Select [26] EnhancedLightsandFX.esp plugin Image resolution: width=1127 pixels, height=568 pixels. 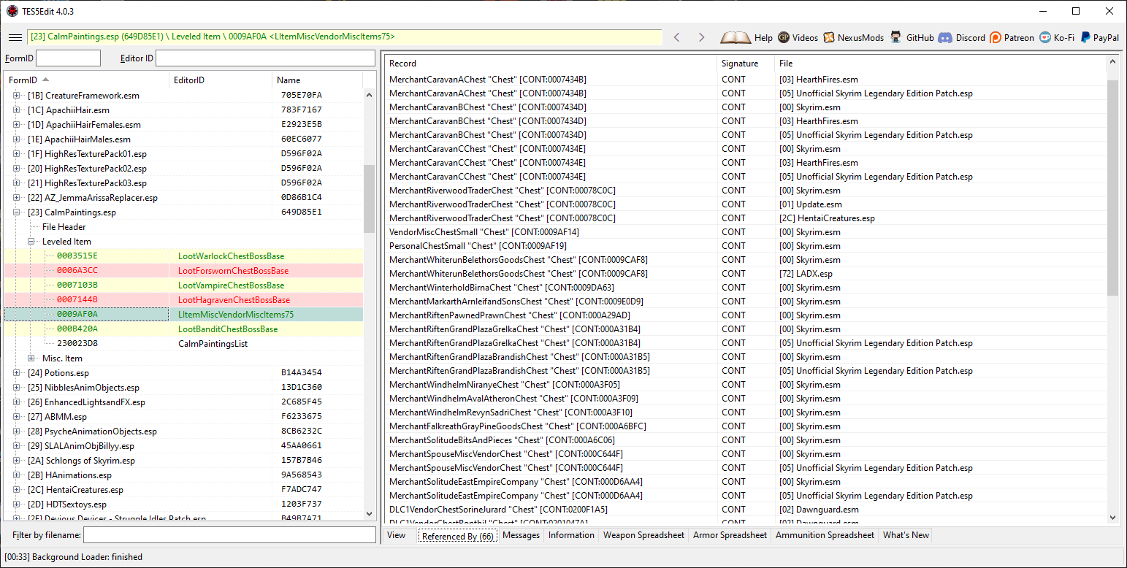pyautogui.click(x=183, y=402)
